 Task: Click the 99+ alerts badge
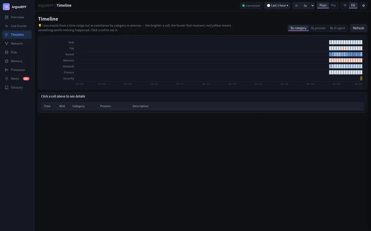[26, 79]
